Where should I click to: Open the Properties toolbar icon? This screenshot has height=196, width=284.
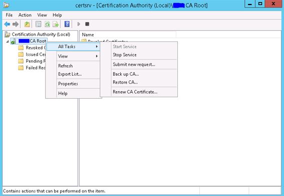[x=39, y=24]
